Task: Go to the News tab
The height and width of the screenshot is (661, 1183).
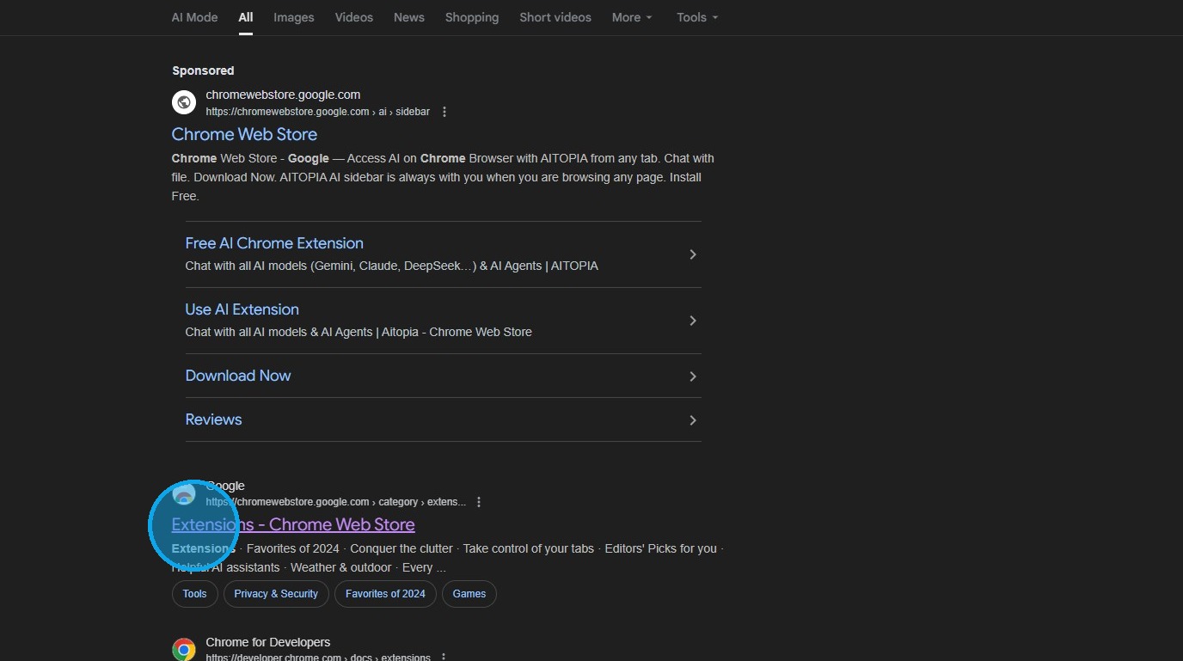Action: point(409,17)
